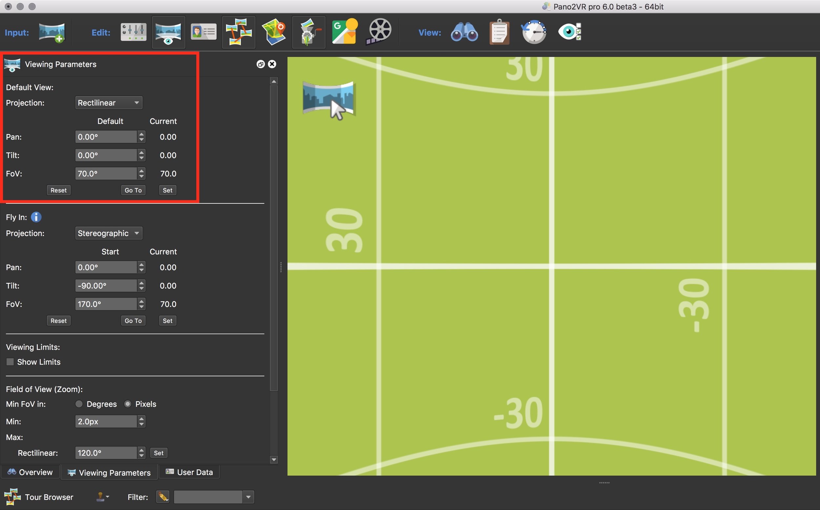Open the Tour Map toolbar icon

click(x=274, y=32)
